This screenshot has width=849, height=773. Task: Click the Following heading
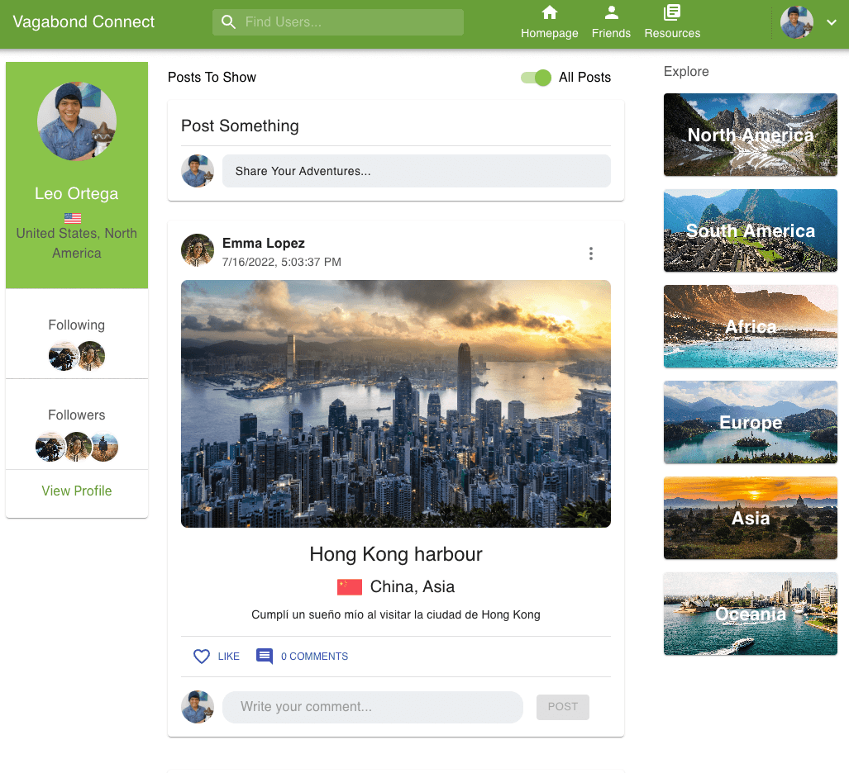point(76,325)
